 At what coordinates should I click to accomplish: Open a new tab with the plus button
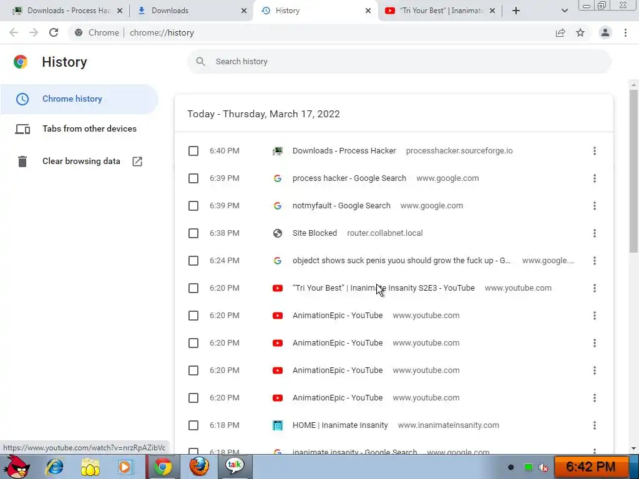pyautogui.click(x=516, y=11)
